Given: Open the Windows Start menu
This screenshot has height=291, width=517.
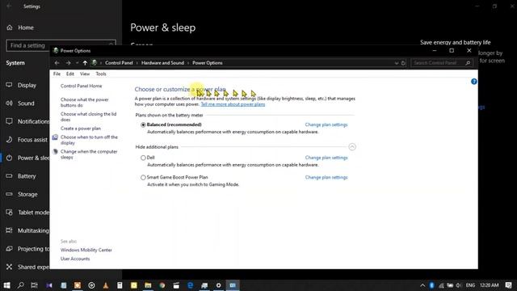Looking at the screenshot, I should tap(6, 285).
